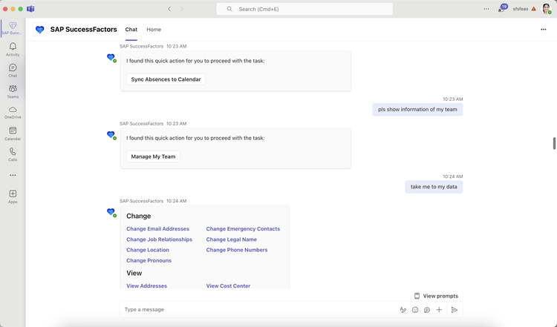Open the notifications badge icon
Screen dimensions: 557x327
502,8
